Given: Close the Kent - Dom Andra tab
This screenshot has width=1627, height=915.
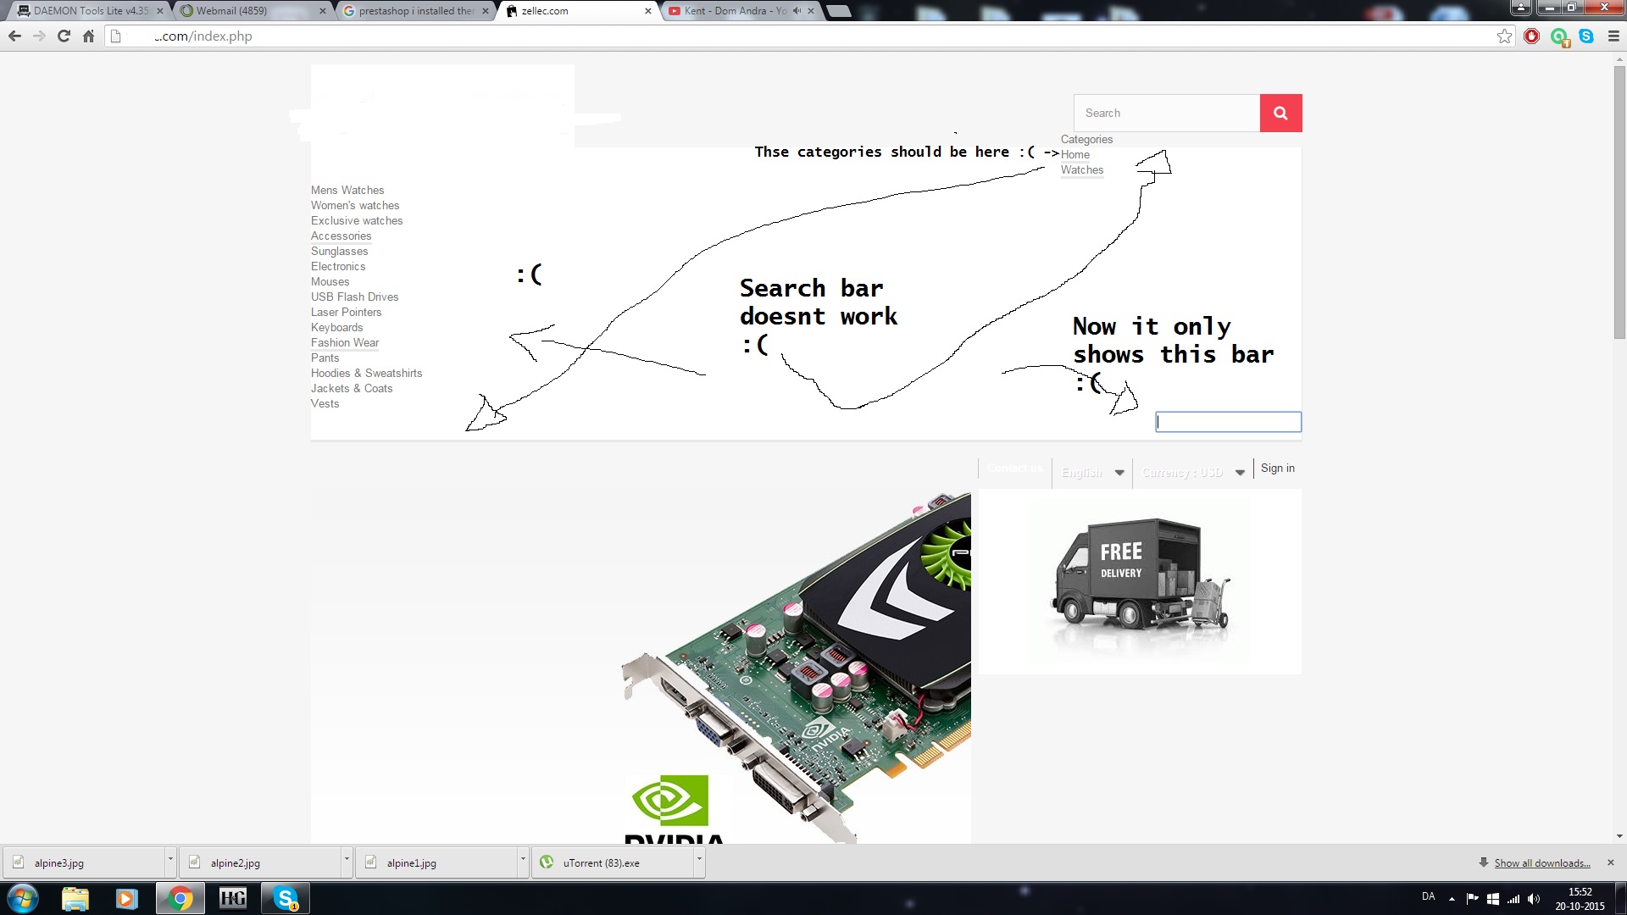Looking at the screenshot, I should click(x=811, y=11).
